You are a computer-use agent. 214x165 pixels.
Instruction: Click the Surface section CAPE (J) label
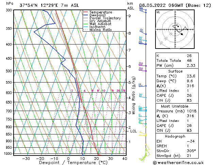165,95
